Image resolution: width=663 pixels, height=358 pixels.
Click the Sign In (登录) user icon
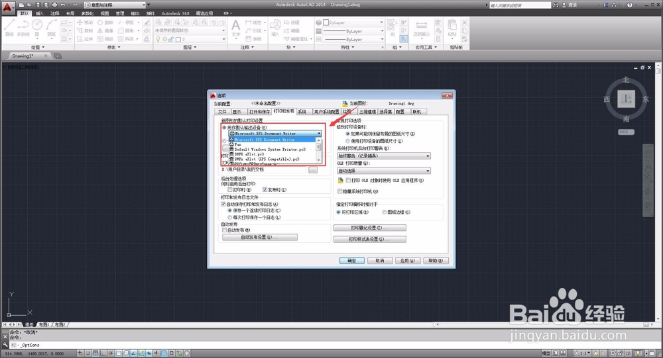pyautogui.click(x=569, y=5)
